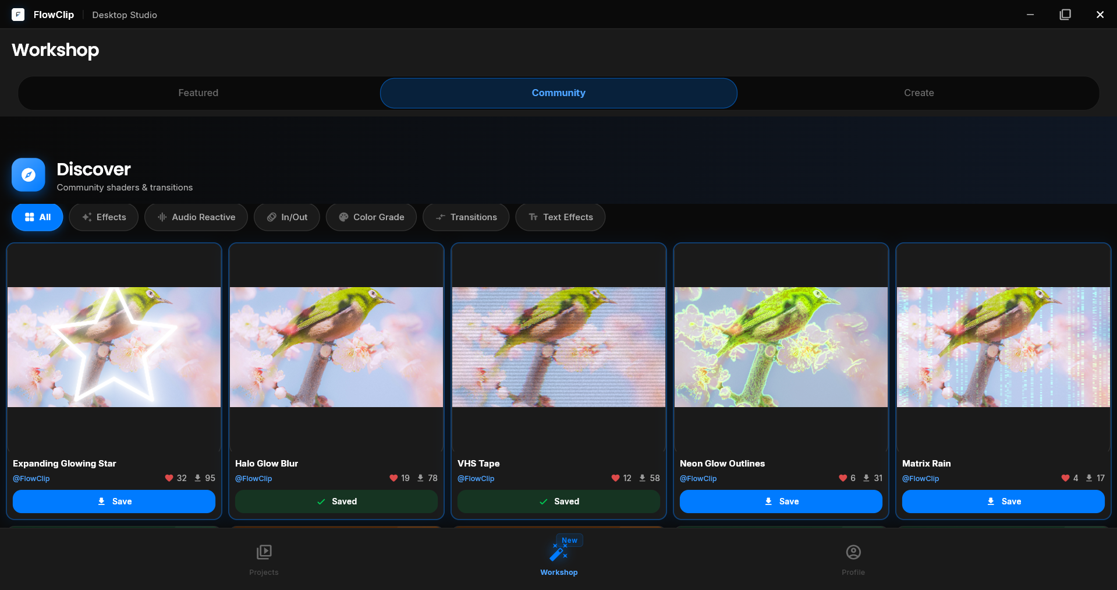Like Neon Glow Outlines with heart icon
The image size is (1117, 590).
[x=843, y=478]
